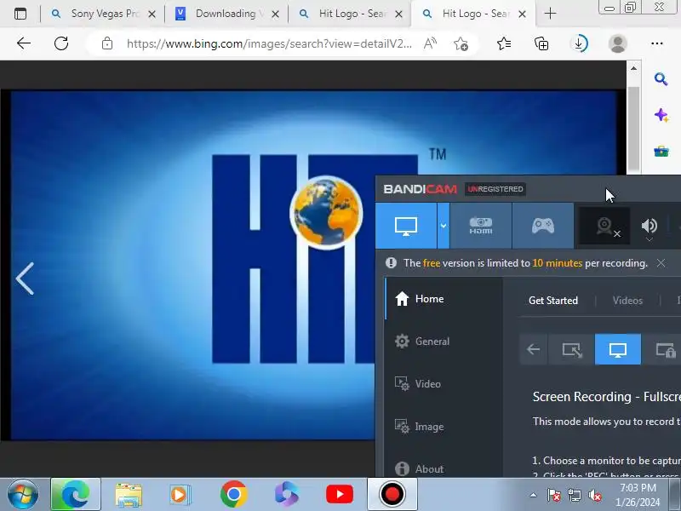Open network status in tray

574,496
